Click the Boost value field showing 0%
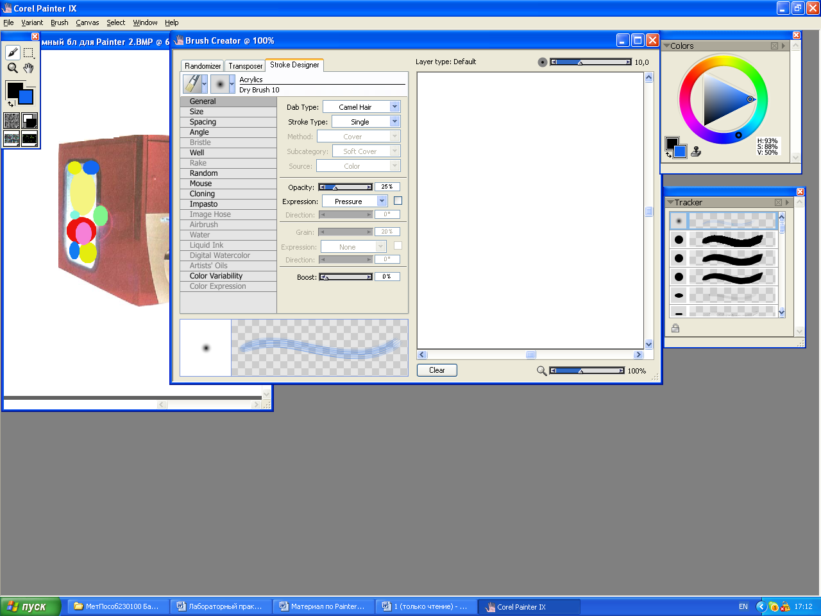Viewport: 821px width, 616px height. [x=387, y=277]
